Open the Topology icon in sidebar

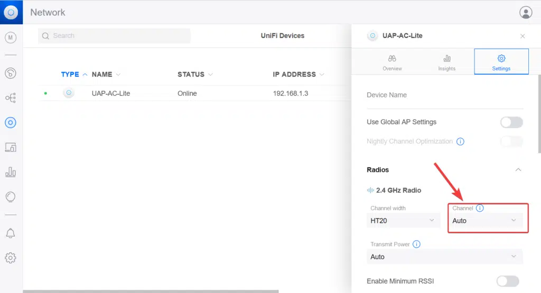(x=11, y=98)
